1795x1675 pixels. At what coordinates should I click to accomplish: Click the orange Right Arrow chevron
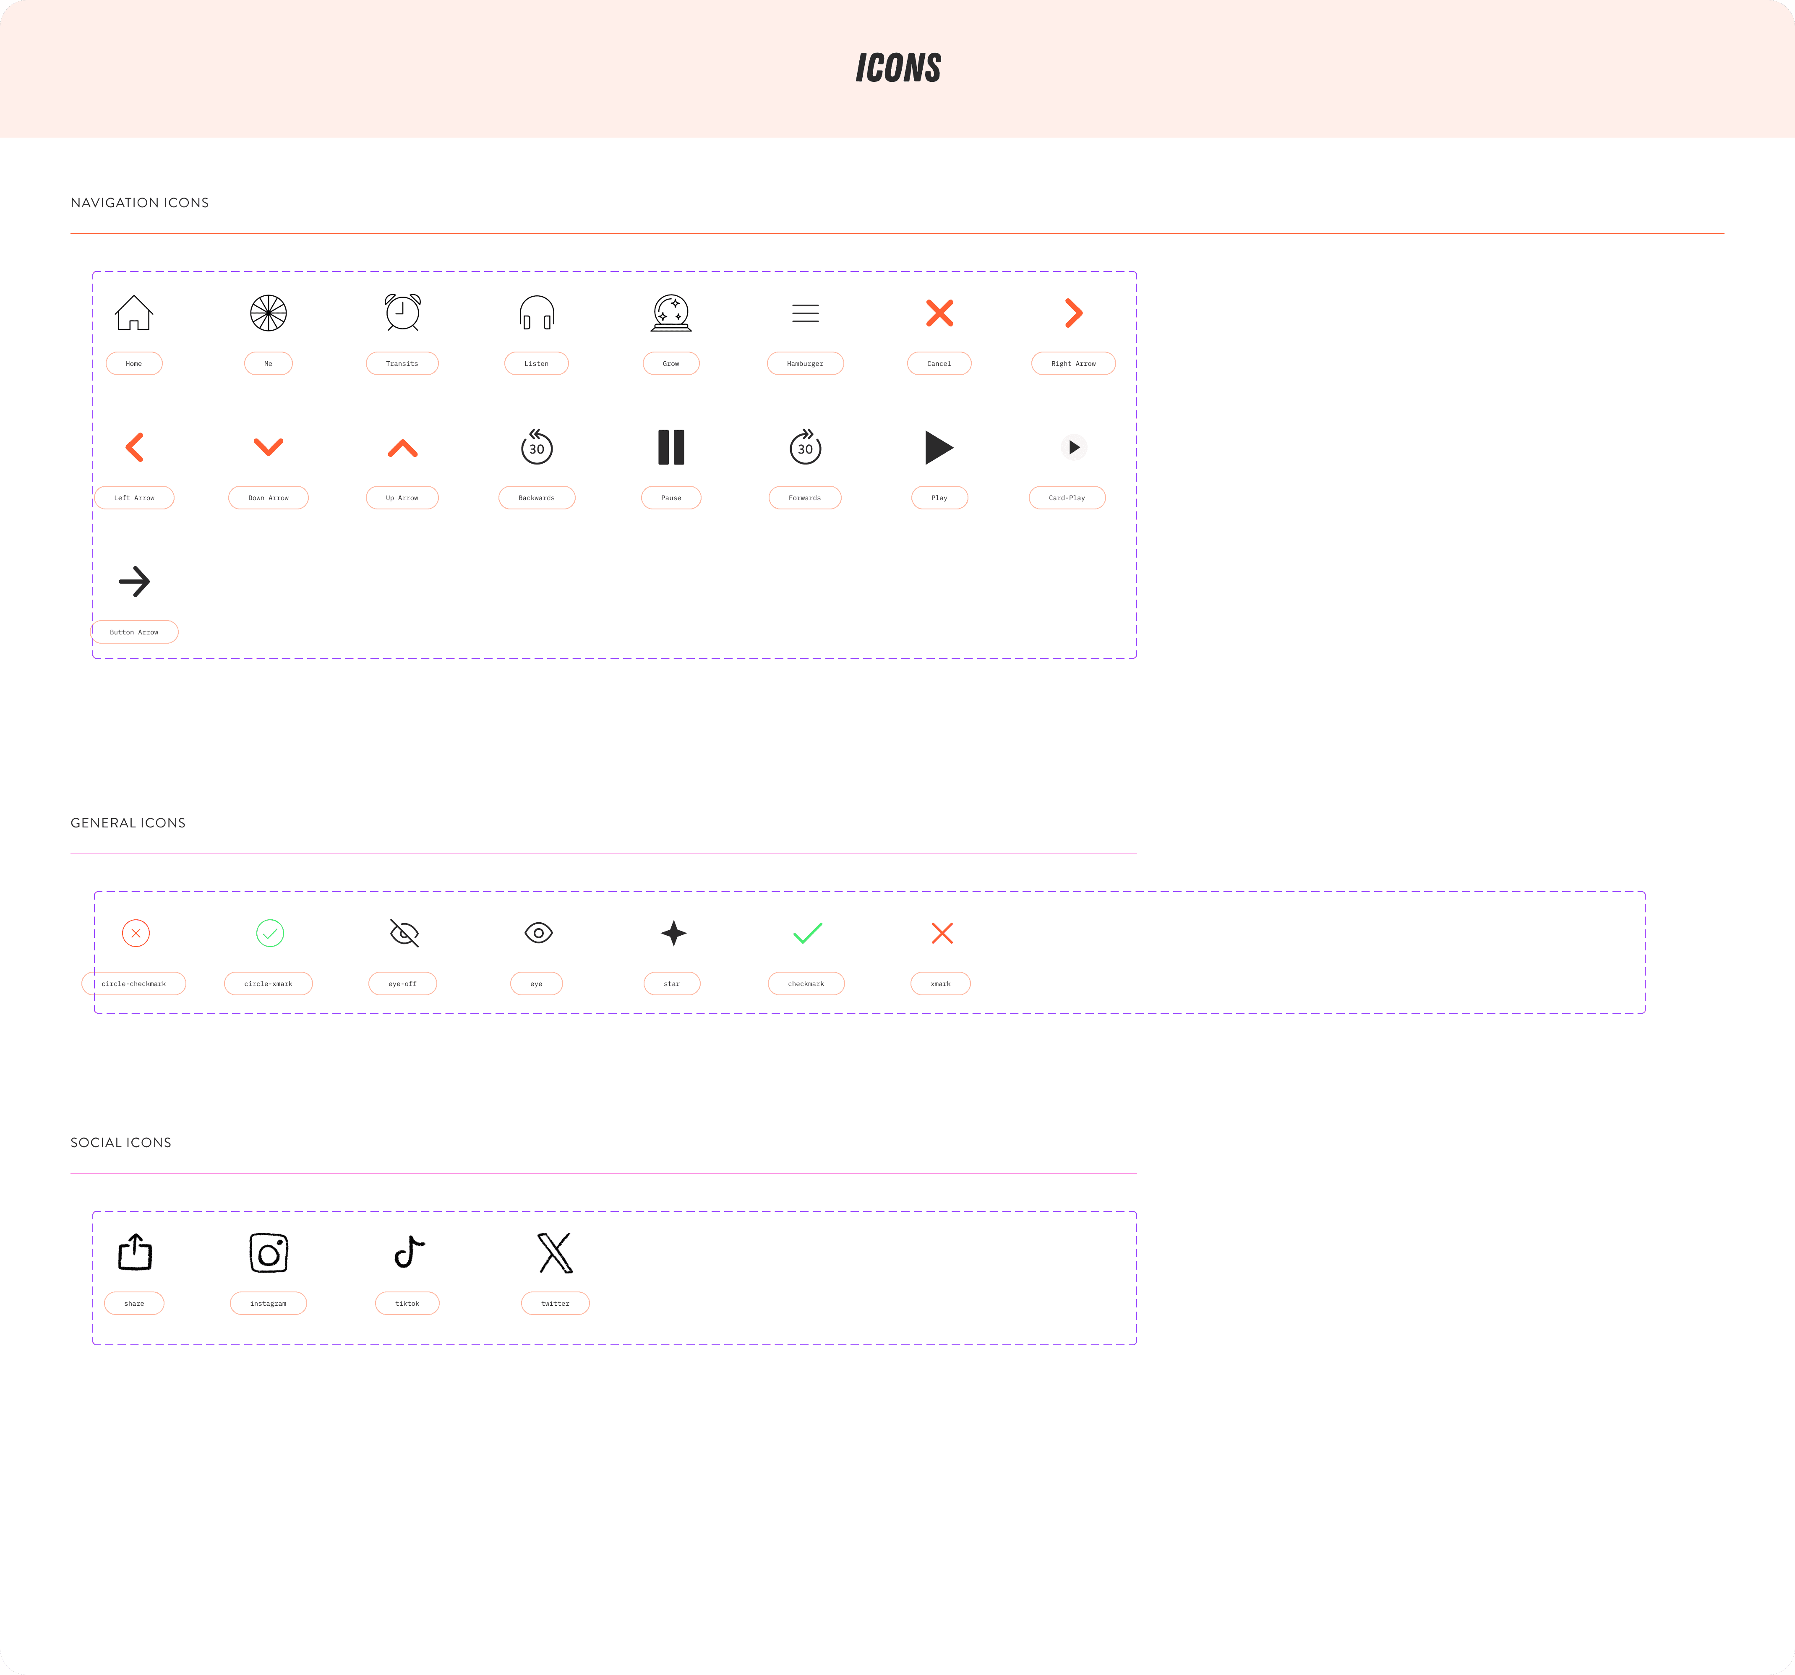(x=1074, y=313)
